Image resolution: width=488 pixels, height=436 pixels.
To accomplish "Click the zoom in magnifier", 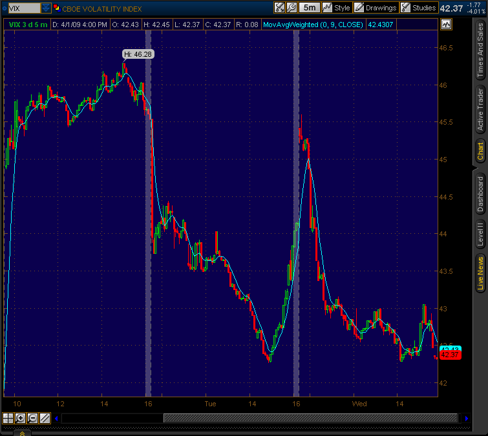I will [20, 419].
